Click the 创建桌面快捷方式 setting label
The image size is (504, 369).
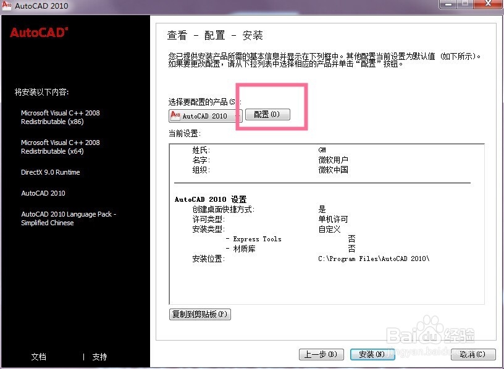(224, 209)
